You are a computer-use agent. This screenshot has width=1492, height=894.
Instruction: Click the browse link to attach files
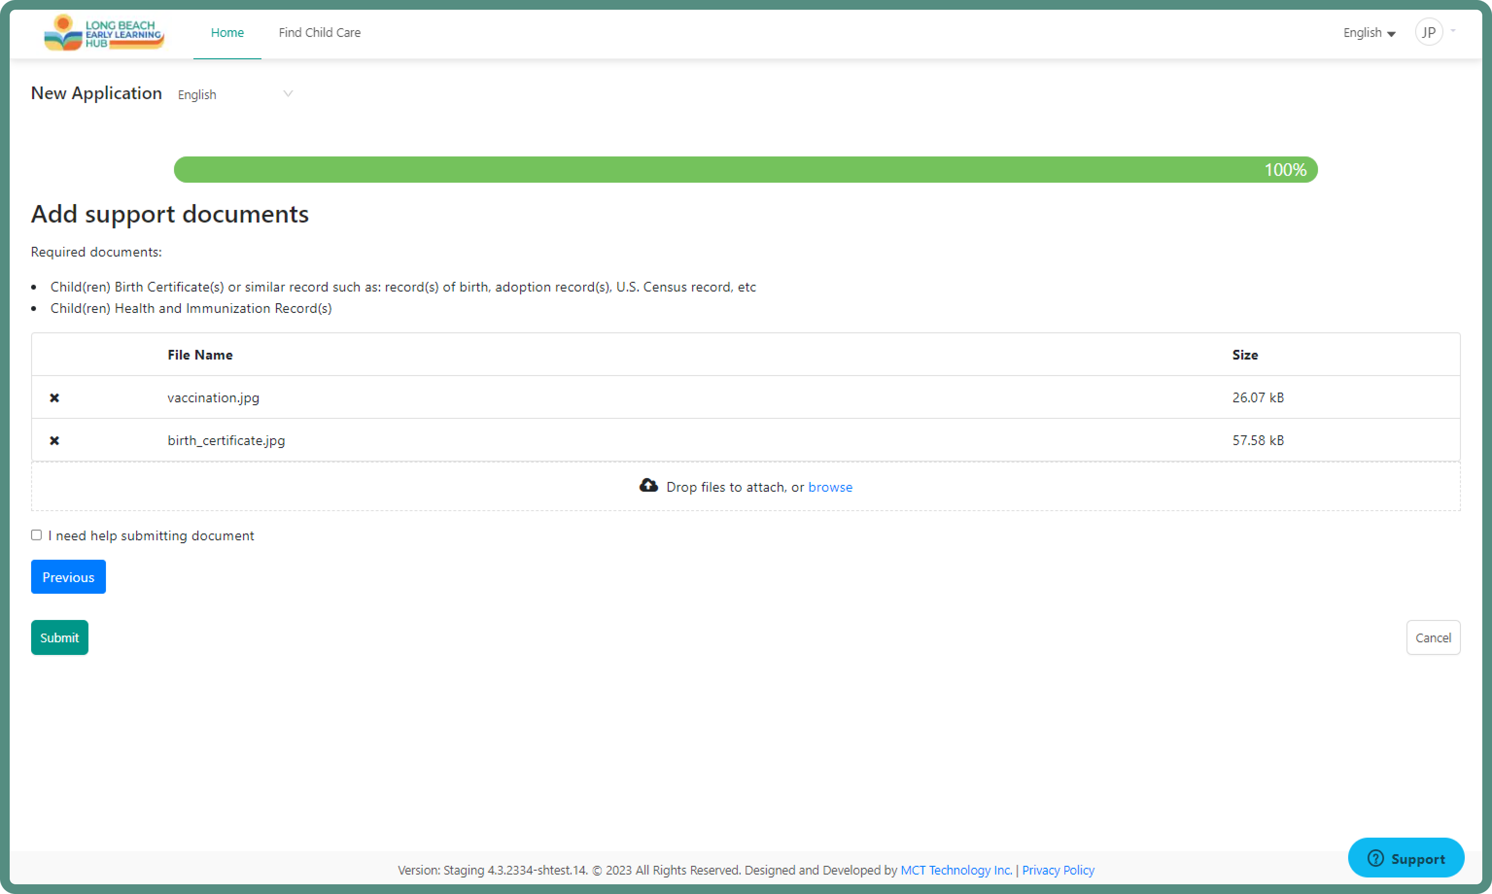[x=831, y=487]
